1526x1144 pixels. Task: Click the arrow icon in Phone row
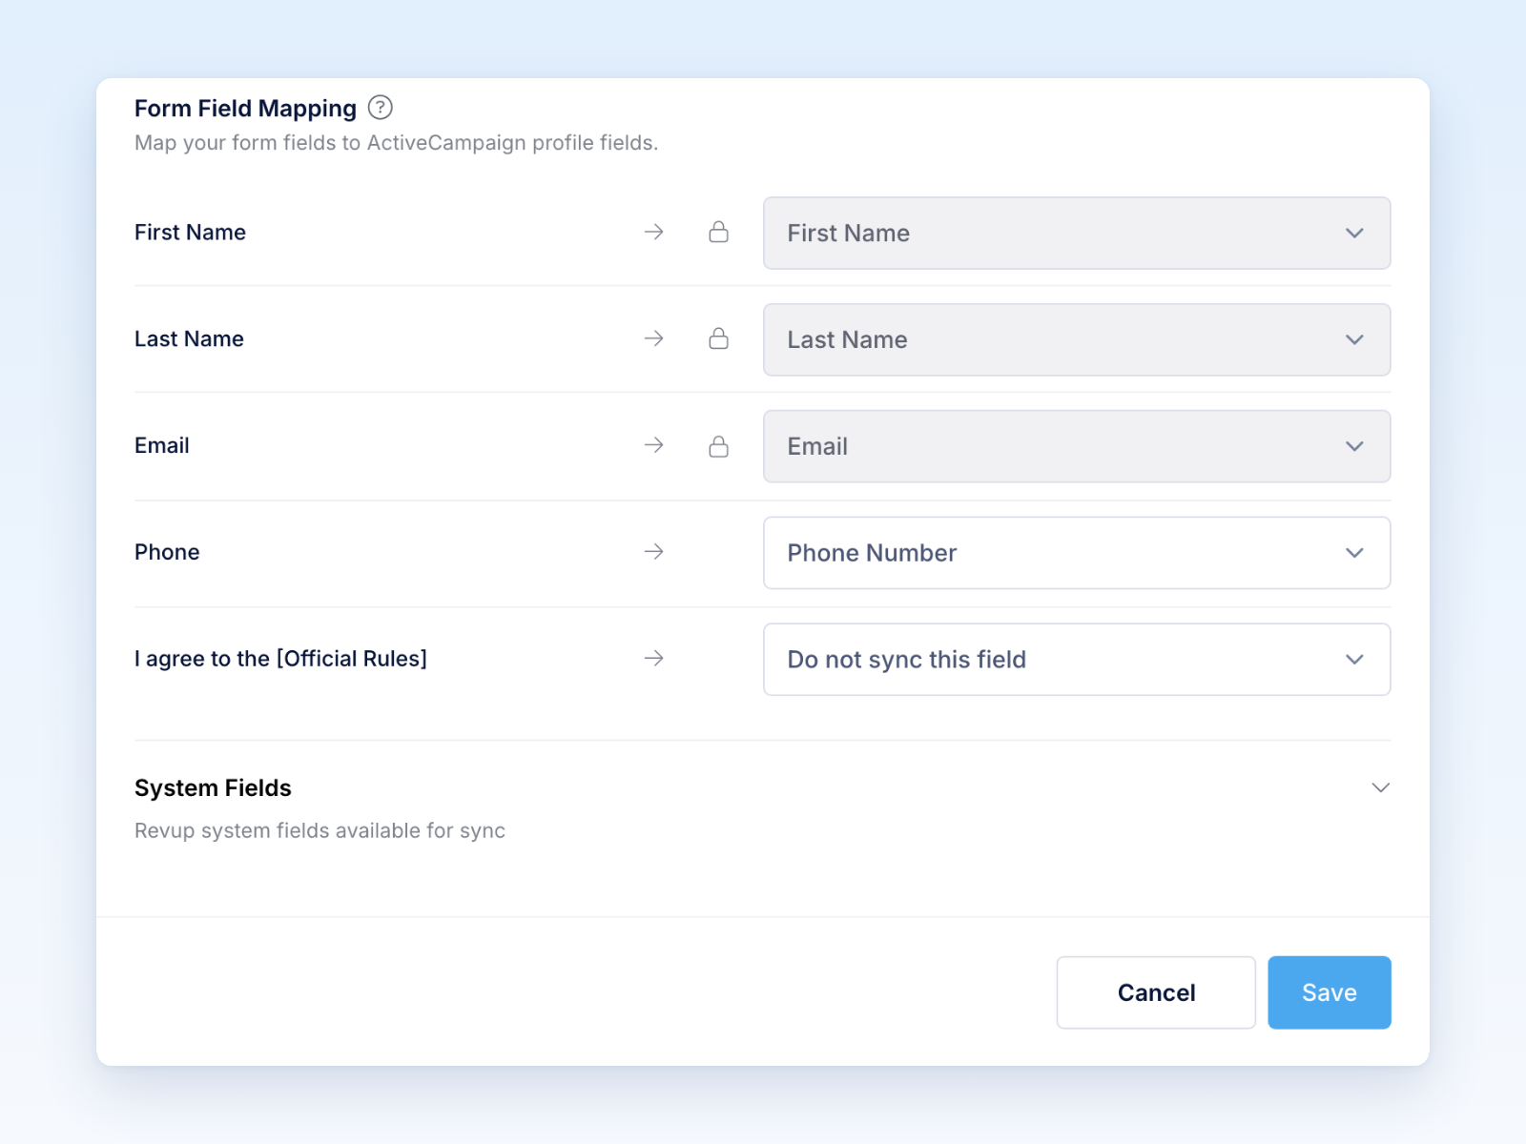tap(654, 552)
